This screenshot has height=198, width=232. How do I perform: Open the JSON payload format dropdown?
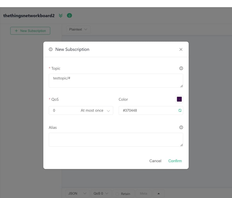[x=77, y=193]
